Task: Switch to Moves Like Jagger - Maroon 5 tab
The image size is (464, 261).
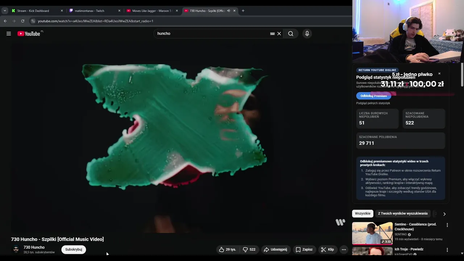Action: click(152, 11)
